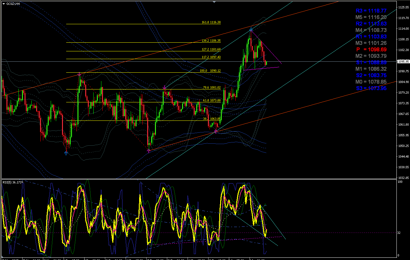The width and height of the screenshot is (410, 260).
Task: Click 1061.80 on the price axis
Action: (404, 125)
